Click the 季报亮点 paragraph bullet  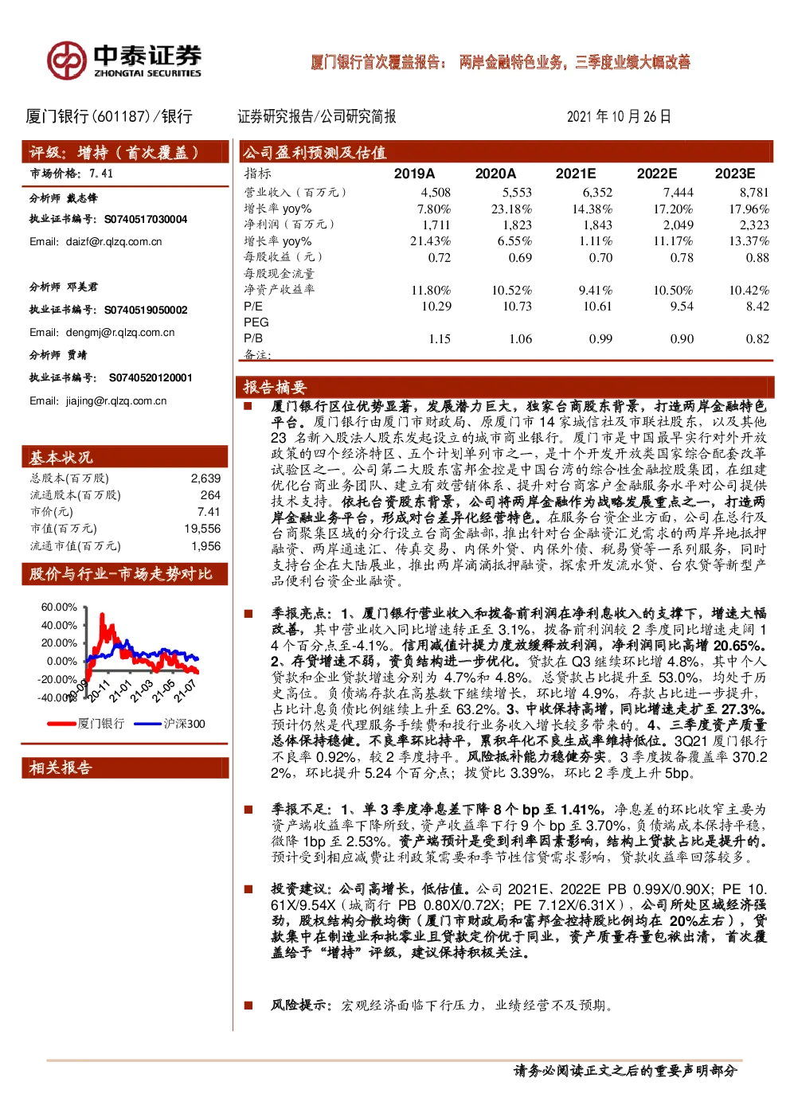point(248,613)
